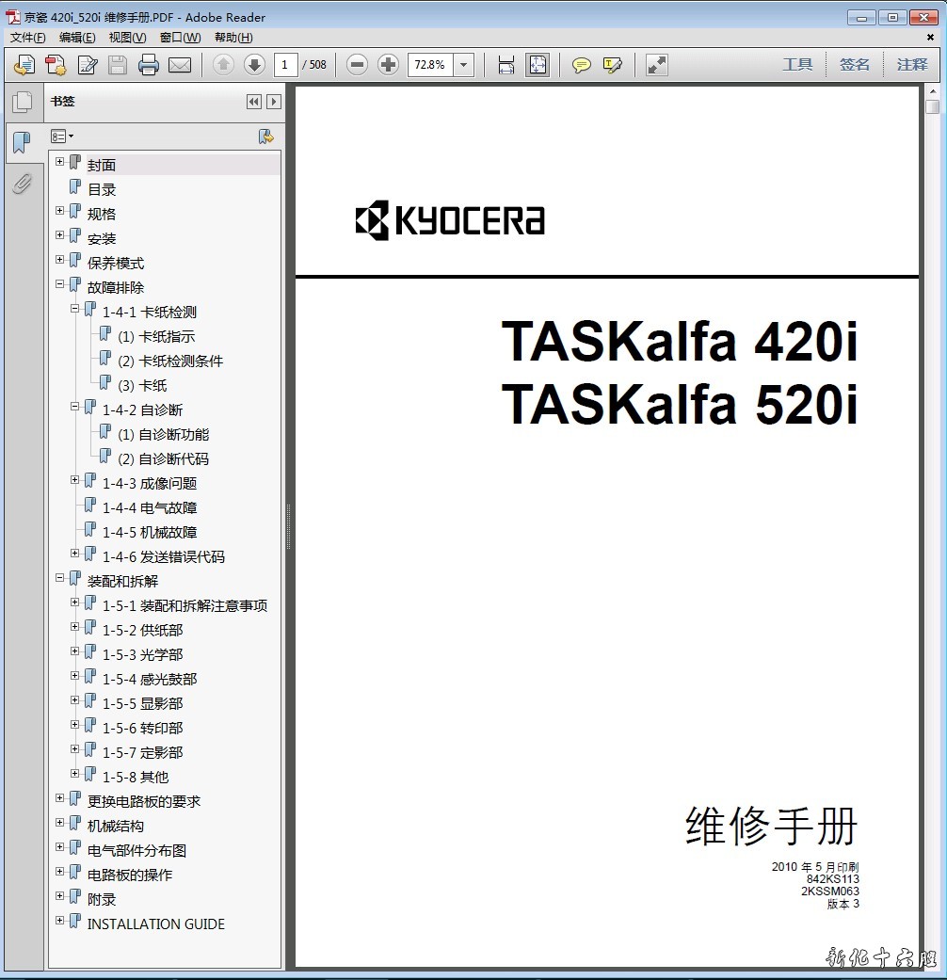Image resolution: width=947 pixels, height=980 pixels.
Task: Click the zoom in plus button
Action: [x=388, y=65]
